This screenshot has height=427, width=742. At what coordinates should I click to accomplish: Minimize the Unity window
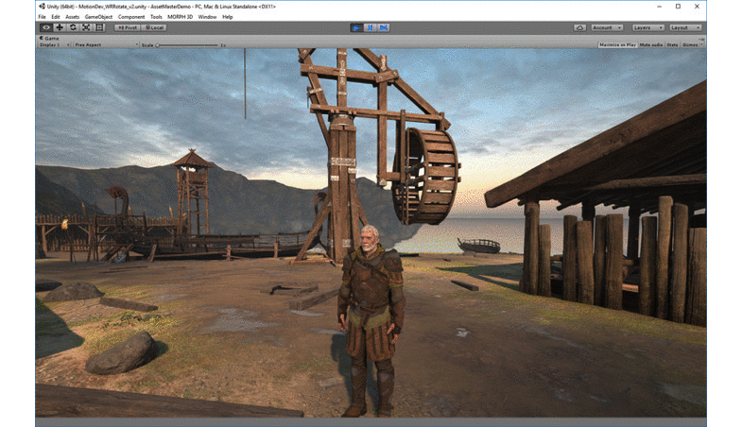pyautogui.click(x=659, y=7)
